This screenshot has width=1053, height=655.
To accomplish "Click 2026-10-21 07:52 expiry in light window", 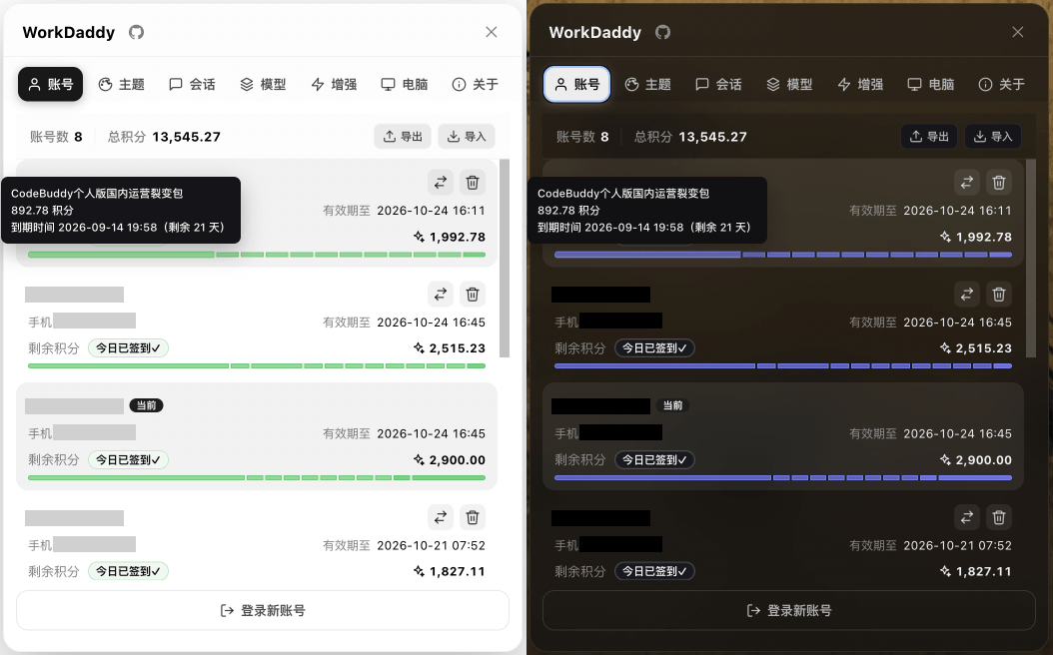I will [x=432, y=545].
